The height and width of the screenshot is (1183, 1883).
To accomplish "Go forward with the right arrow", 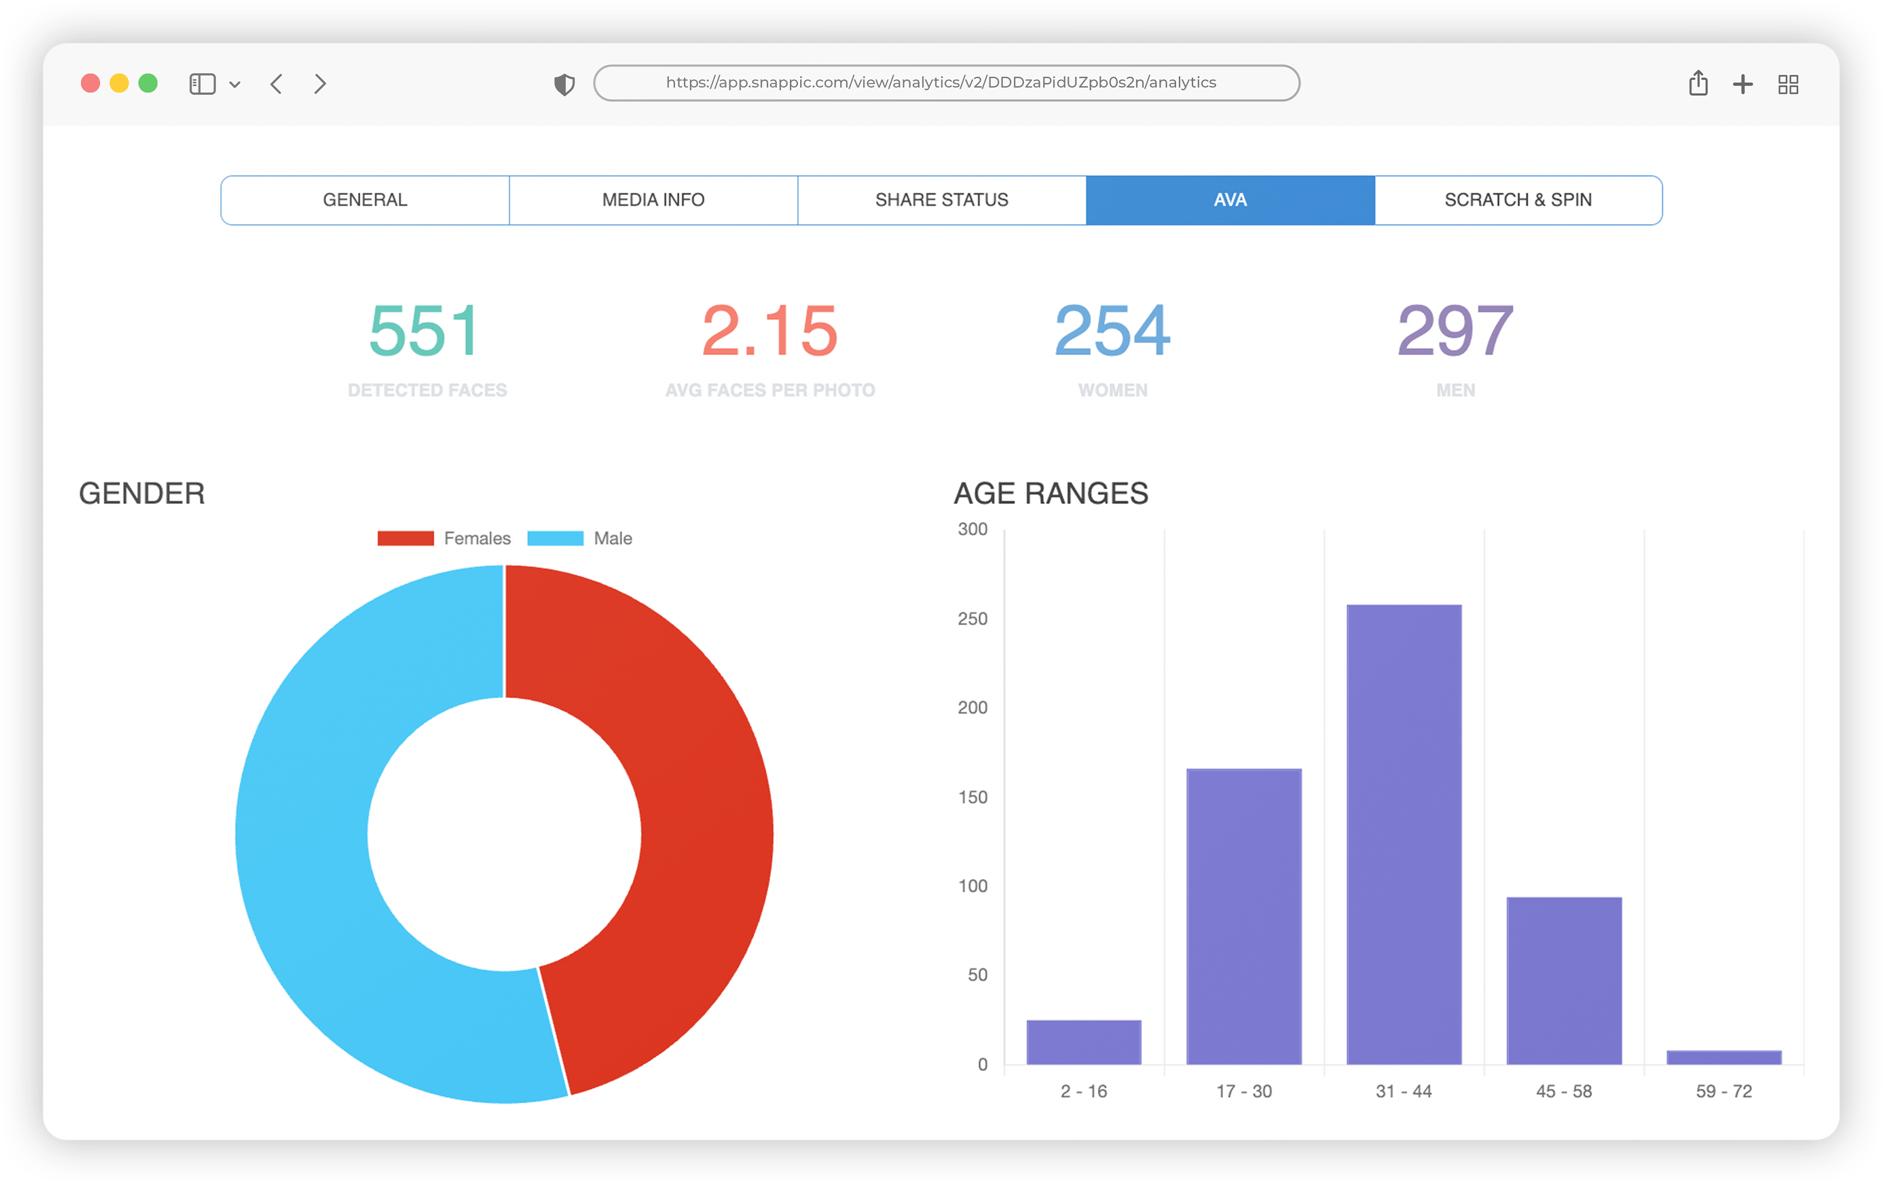I will click(x=320, y=84).
